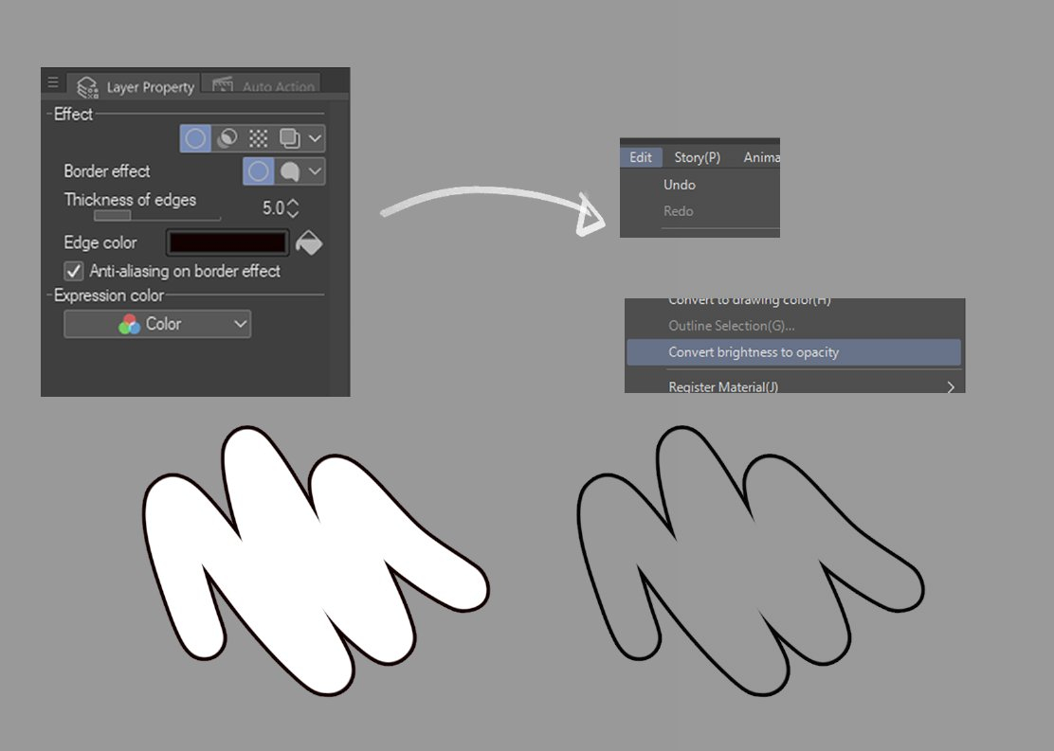The height and width of the screenshot is (751, 1054).
Task: Click the Edge color swatch
Action: click(x=227, y=243)
